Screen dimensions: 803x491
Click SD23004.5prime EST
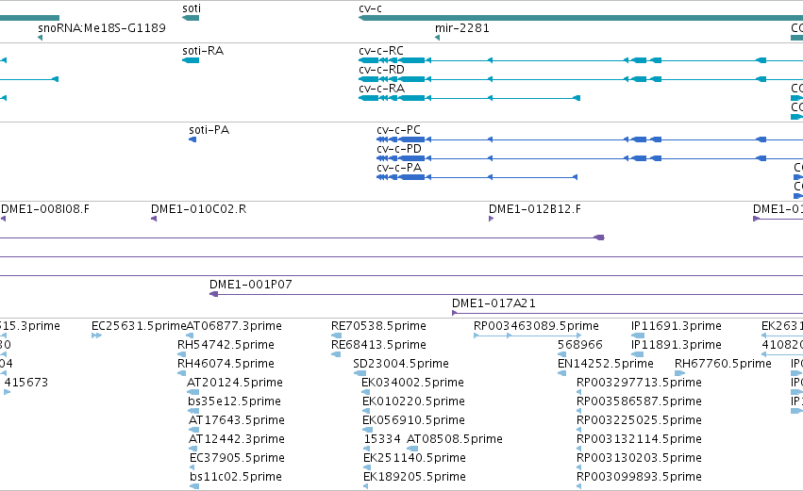tap(360, 373)
